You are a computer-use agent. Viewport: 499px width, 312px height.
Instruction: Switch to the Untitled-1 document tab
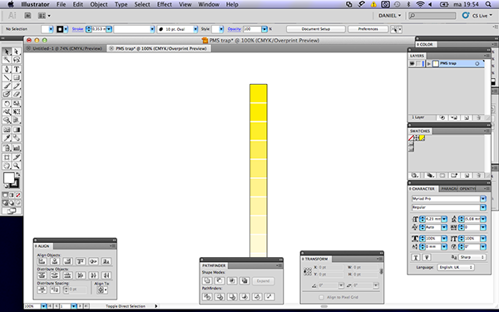[67, 48]
